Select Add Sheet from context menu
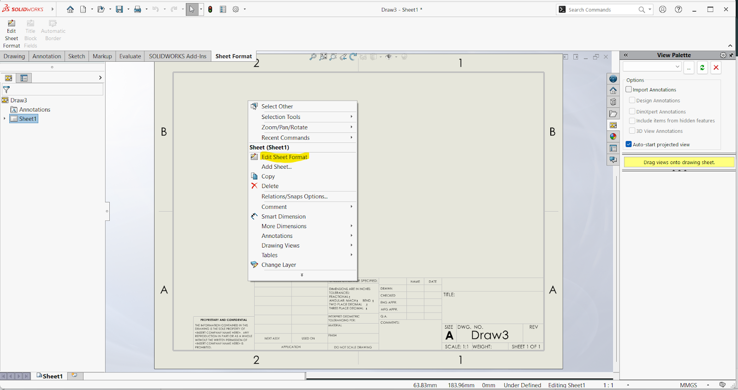The image size is (738, 390). (x=276, y=167)
